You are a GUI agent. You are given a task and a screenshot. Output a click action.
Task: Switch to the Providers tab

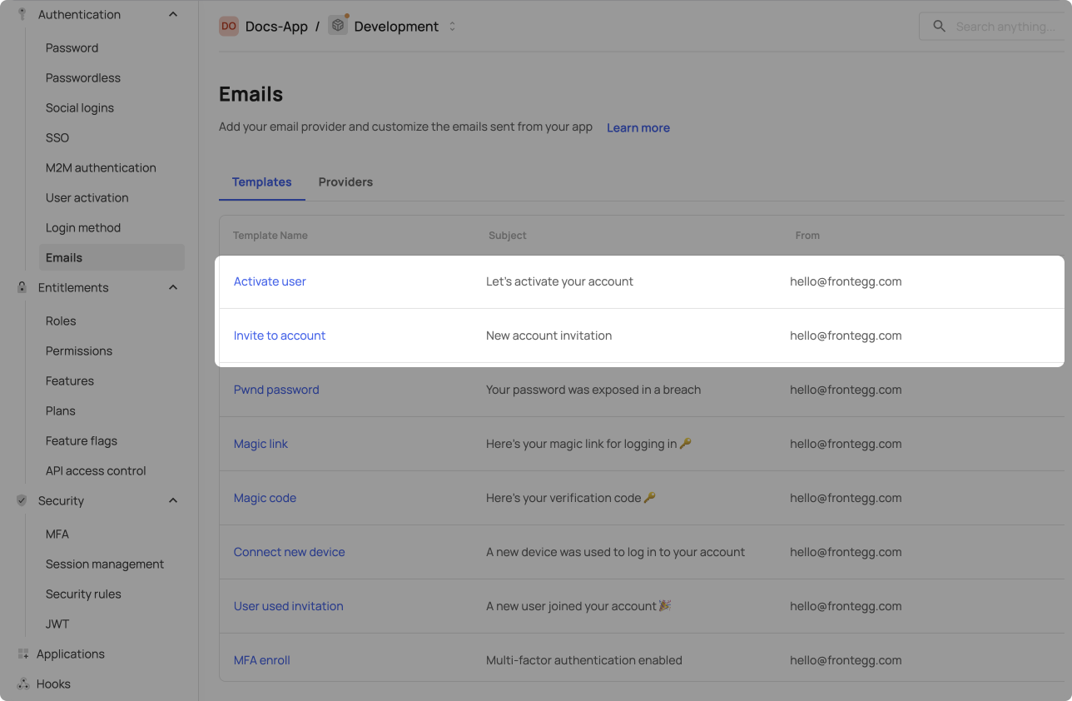tap(345, 181)
